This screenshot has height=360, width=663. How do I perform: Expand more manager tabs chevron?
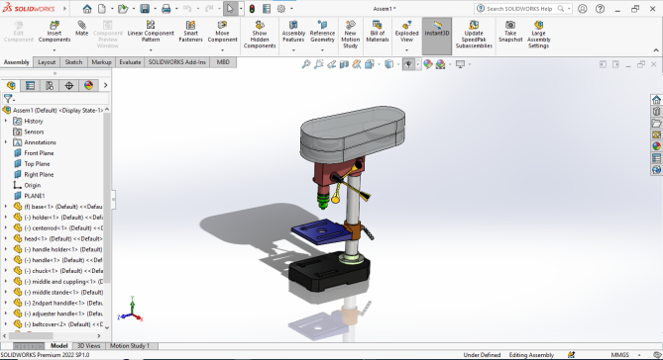pyautogui.click(x=105, y=85)
